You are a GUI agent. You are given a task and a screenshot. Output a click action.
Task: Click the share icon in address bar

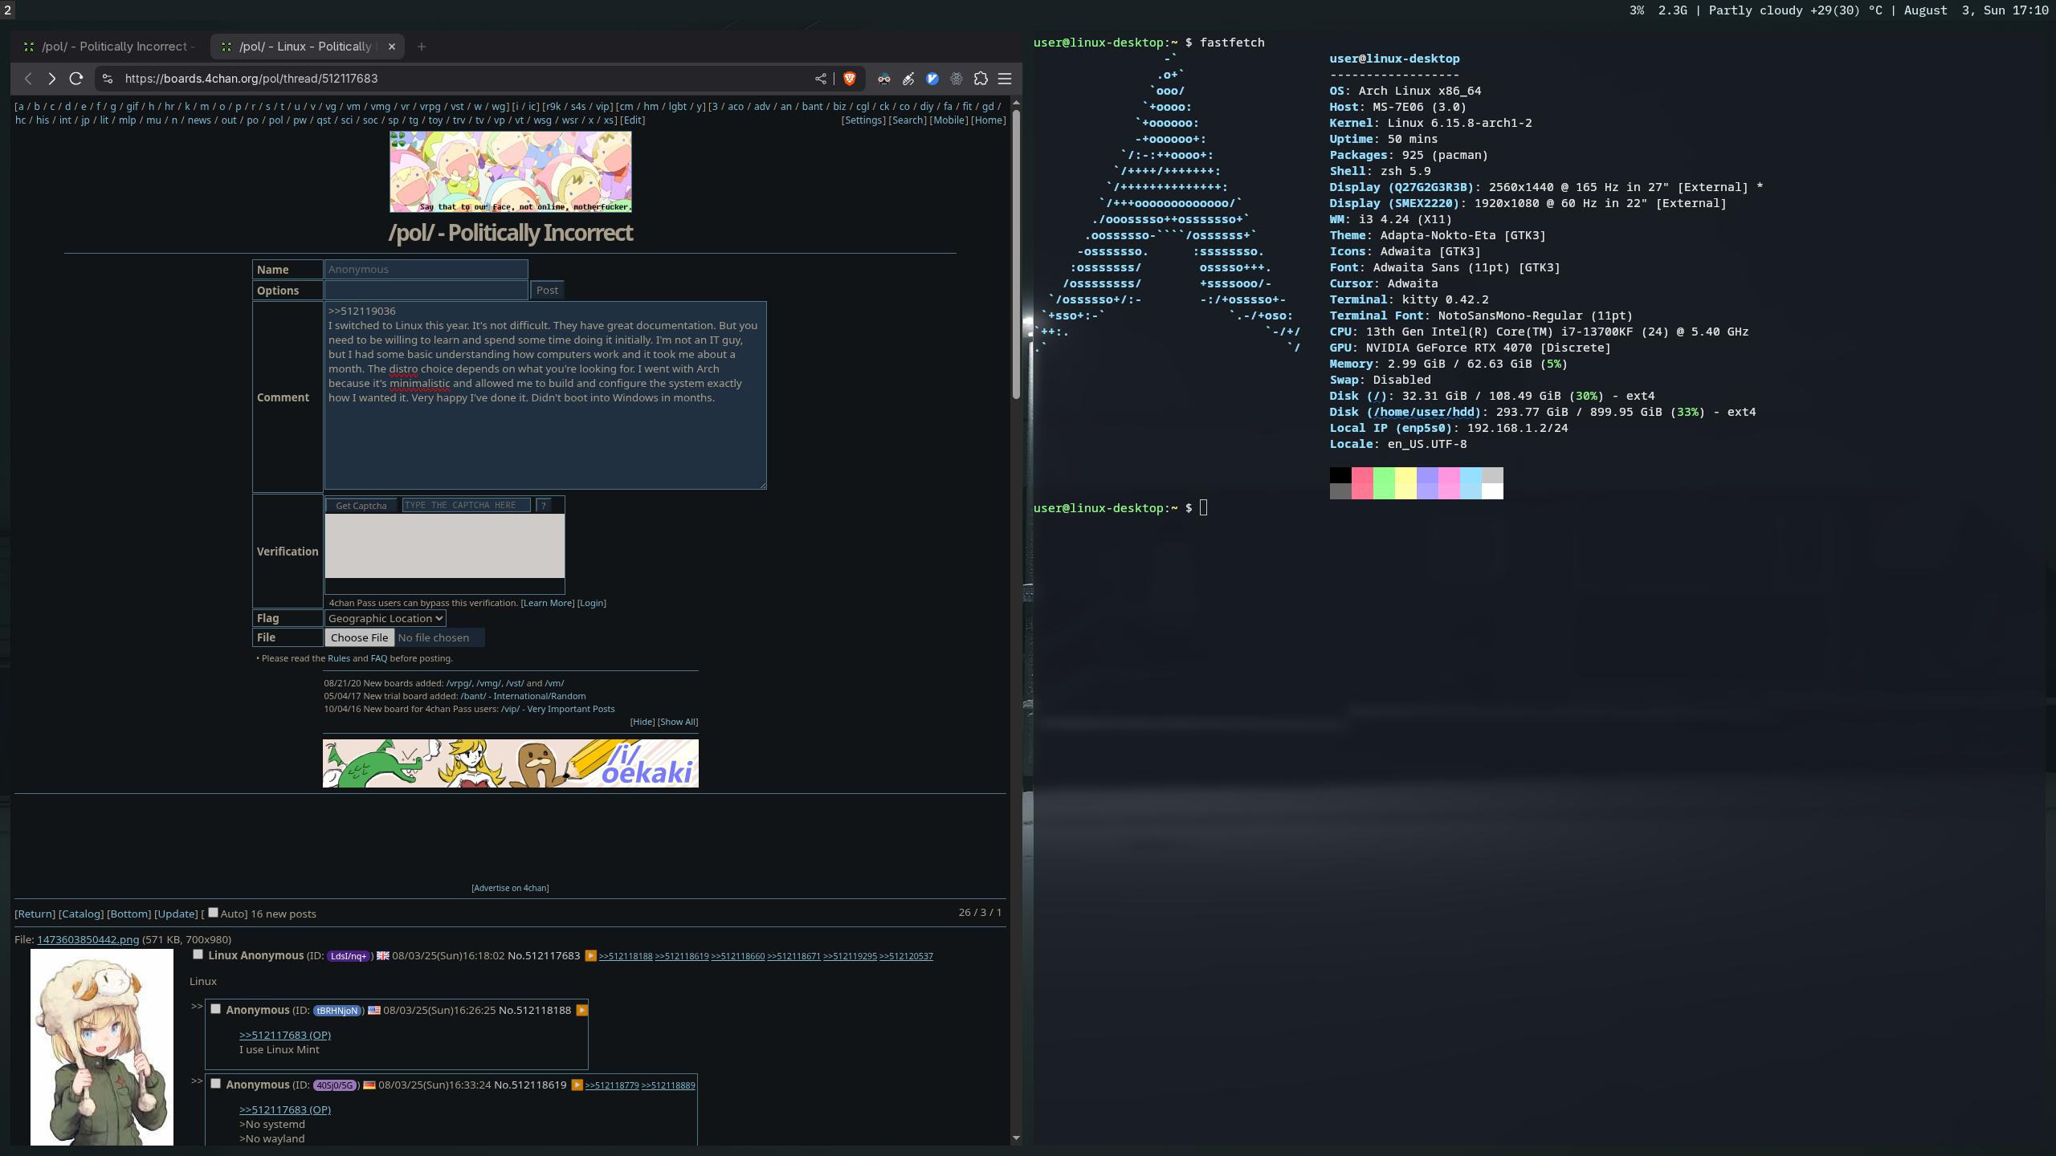point(820,79)
